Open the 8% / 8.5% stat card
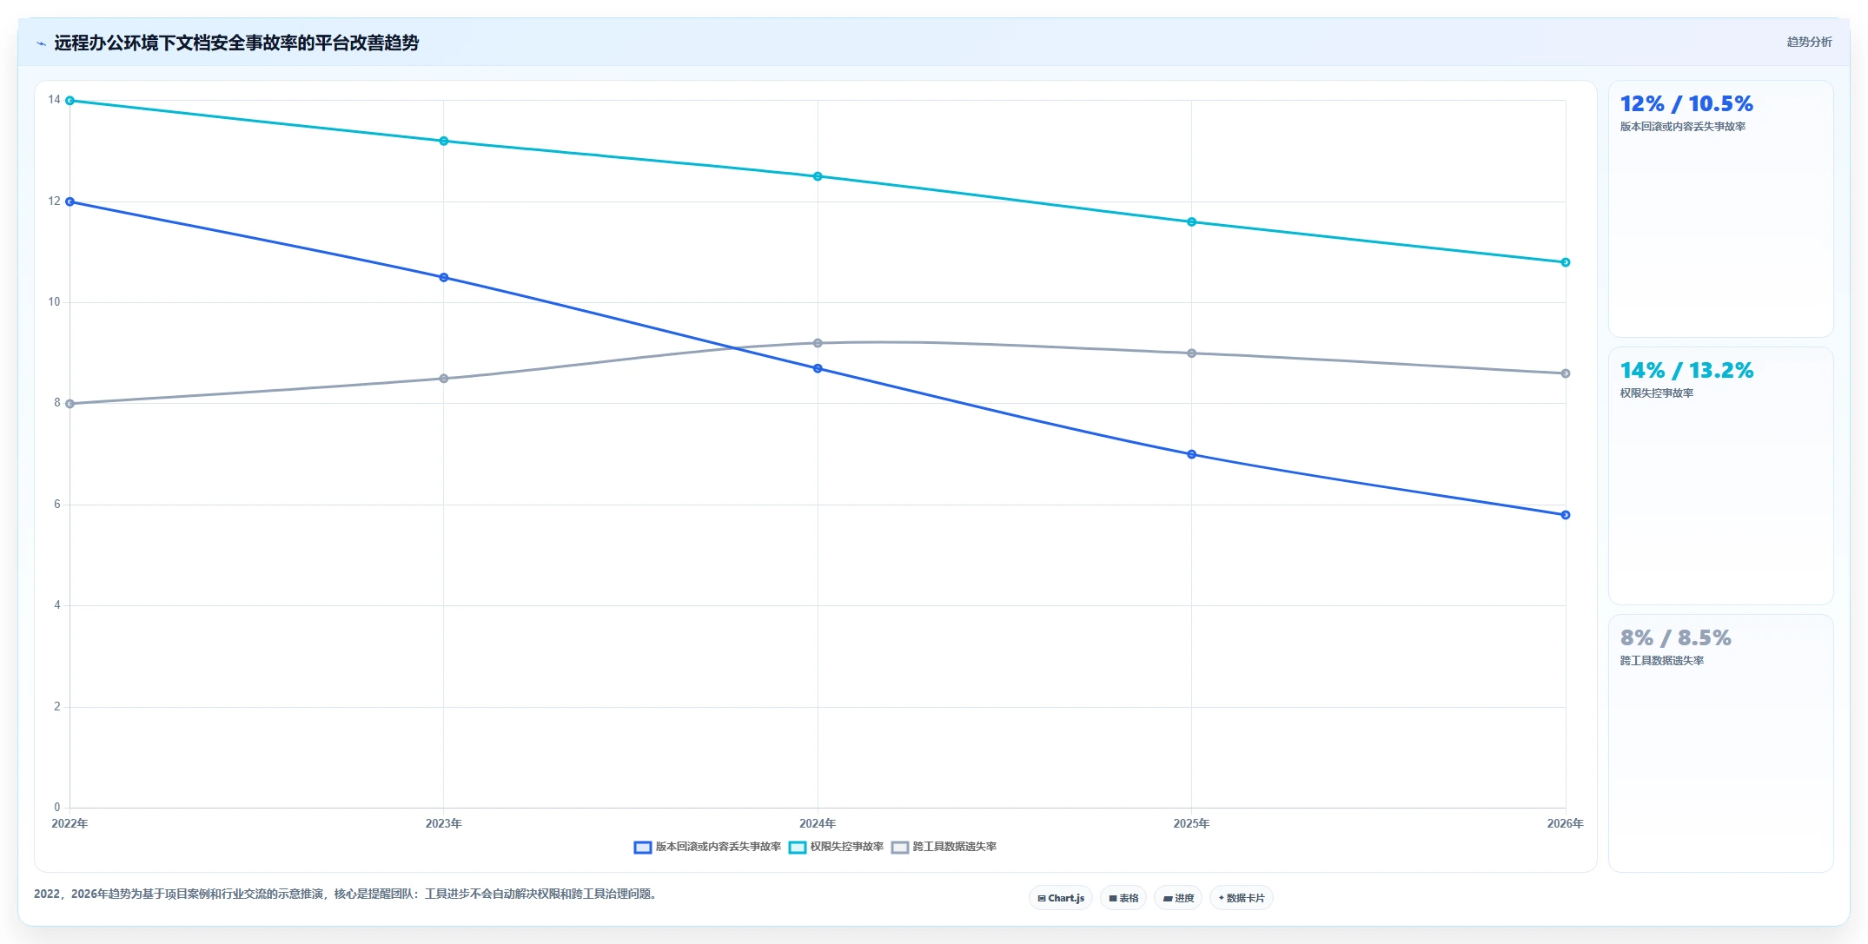Image resolution: width=1868 pixels, height=944 pixels. (x=1720, y=743)
